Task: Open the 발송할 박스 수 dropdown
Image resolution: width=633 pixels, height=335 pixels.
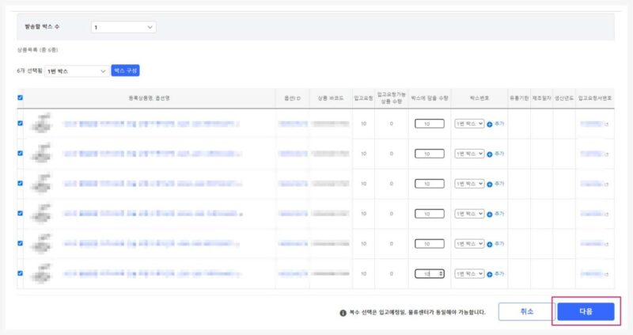Action: click(123, 27)
